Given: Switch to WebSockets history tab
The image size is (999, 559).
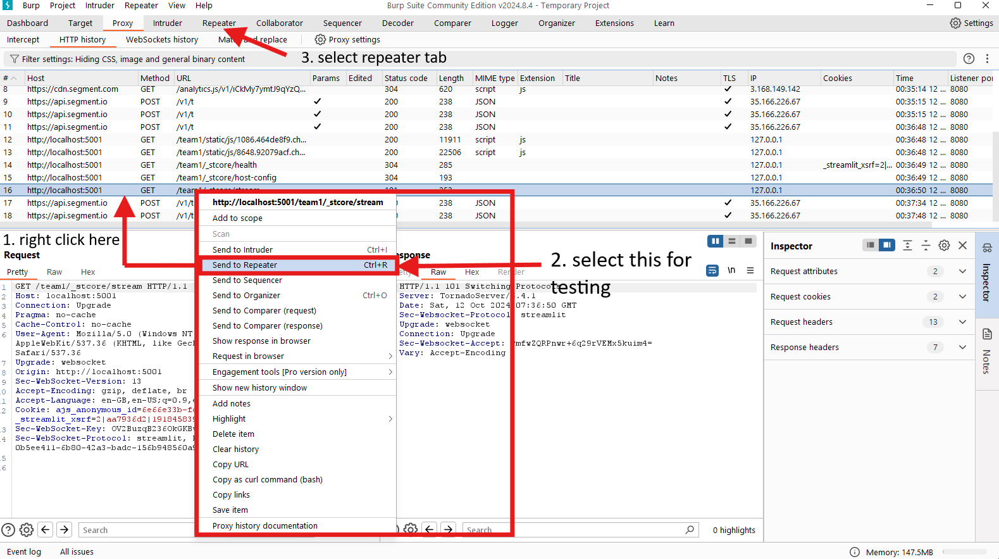Looking at the screenshot, I should [x=162, y=39].
